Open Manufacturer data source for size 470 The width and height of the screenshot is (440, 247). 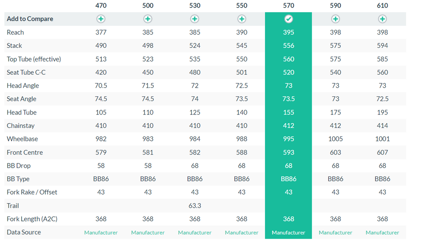tap(101, 233)
